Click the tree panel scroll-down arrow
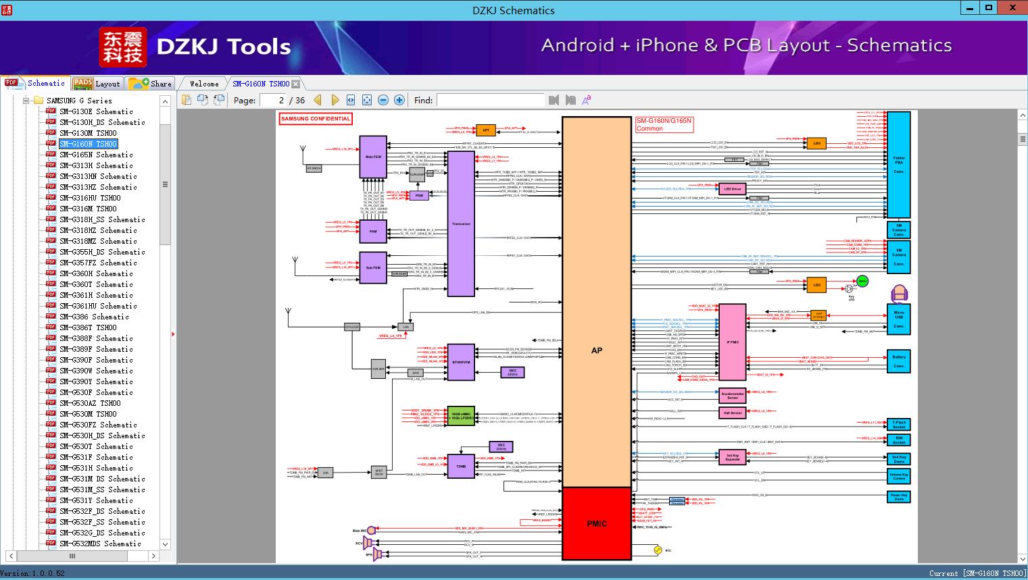Image resolution: width=1028 pixels, height=580 pixels. pyautogui.click(x=165, y=544)
